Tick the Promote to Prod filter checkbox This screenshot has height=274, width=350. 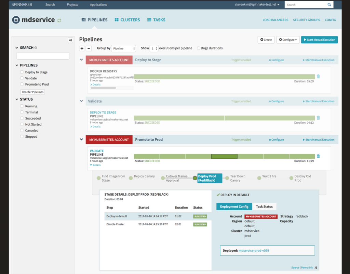click(x=22, y=84)
